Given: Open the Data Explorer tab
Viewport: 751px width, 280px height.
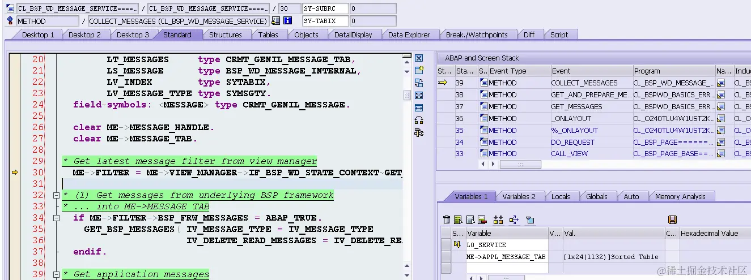Looking at the screenshot, I should 409,35.
